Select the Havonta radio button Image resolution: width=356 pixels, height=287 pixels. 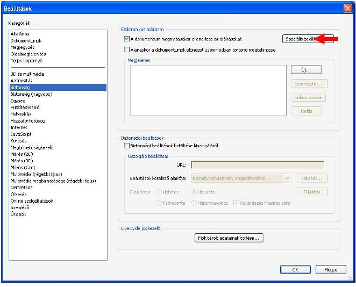point(194,192)
